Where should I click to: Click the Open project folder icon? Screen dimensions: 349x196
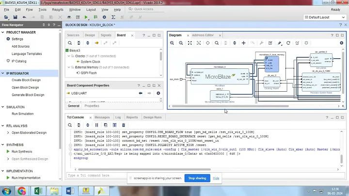coord(6,17)
